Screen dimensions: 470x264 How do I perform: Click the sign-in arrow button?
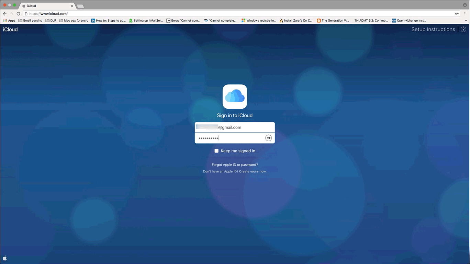click(x=269, y=138)
